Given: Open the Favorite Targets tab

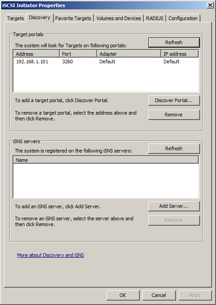Looking at the screenshot, I should click(x=73, y=18).
